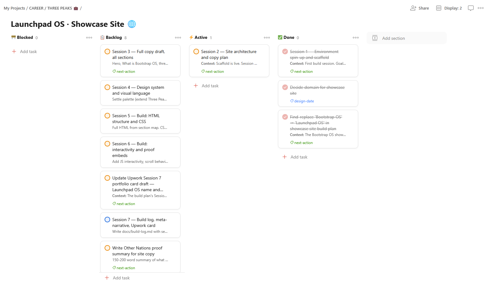The height and width of the screenshot is (288, 489).
Task: Click the Backlog clipboard emoji icon
Action: [x=102, y=37]
